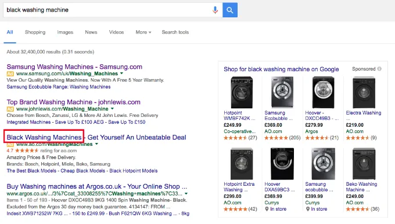
Task: Click the Hoover DXA59BC3 product image
Action: (282, 164)
